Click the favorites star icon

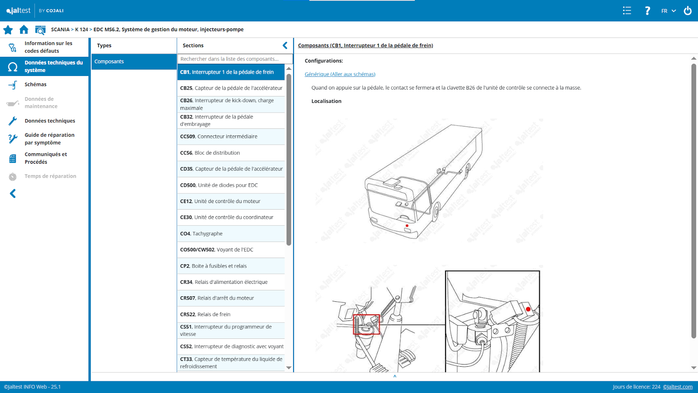[x=8, y=30]
